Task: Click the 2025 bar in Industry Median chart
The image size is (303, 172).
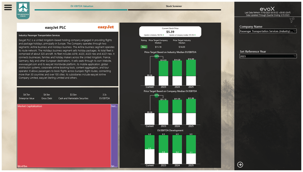Action: click(191, 72)
